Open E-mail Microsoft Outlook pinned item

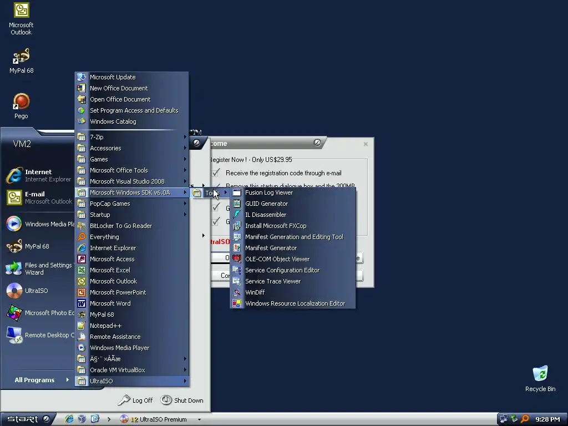[38, 198]
